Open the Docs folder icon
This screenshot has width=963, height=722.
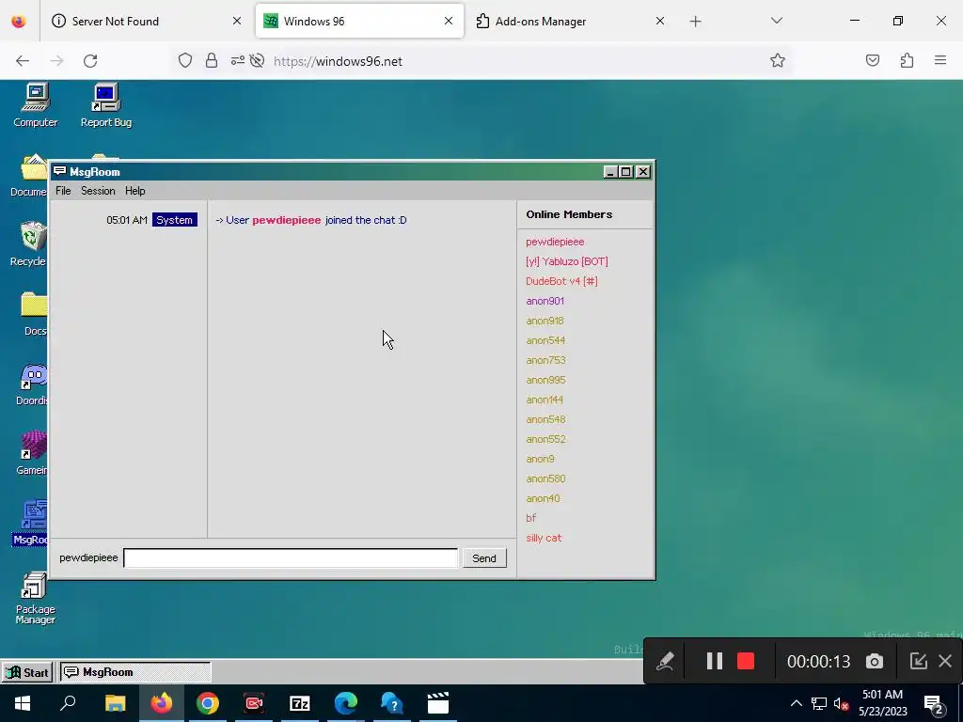point(34,314)
